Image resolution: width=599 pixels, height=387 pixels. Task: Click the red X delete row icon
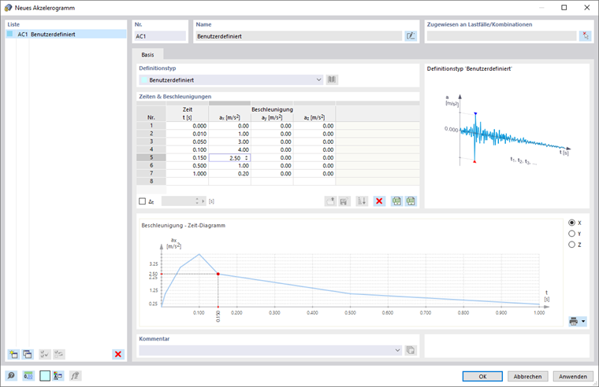coord(379,201)
